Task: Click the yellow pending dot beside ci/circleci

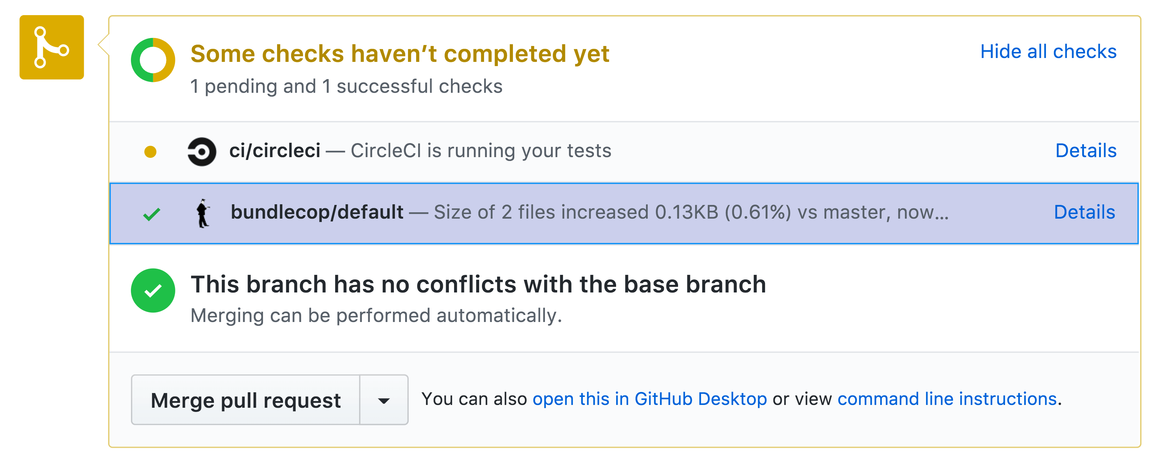Action: click(x=150, y=152)
